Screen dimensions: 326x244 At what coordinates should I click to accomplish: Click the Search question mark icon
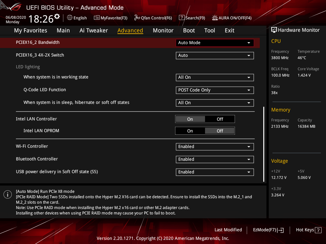181,18
